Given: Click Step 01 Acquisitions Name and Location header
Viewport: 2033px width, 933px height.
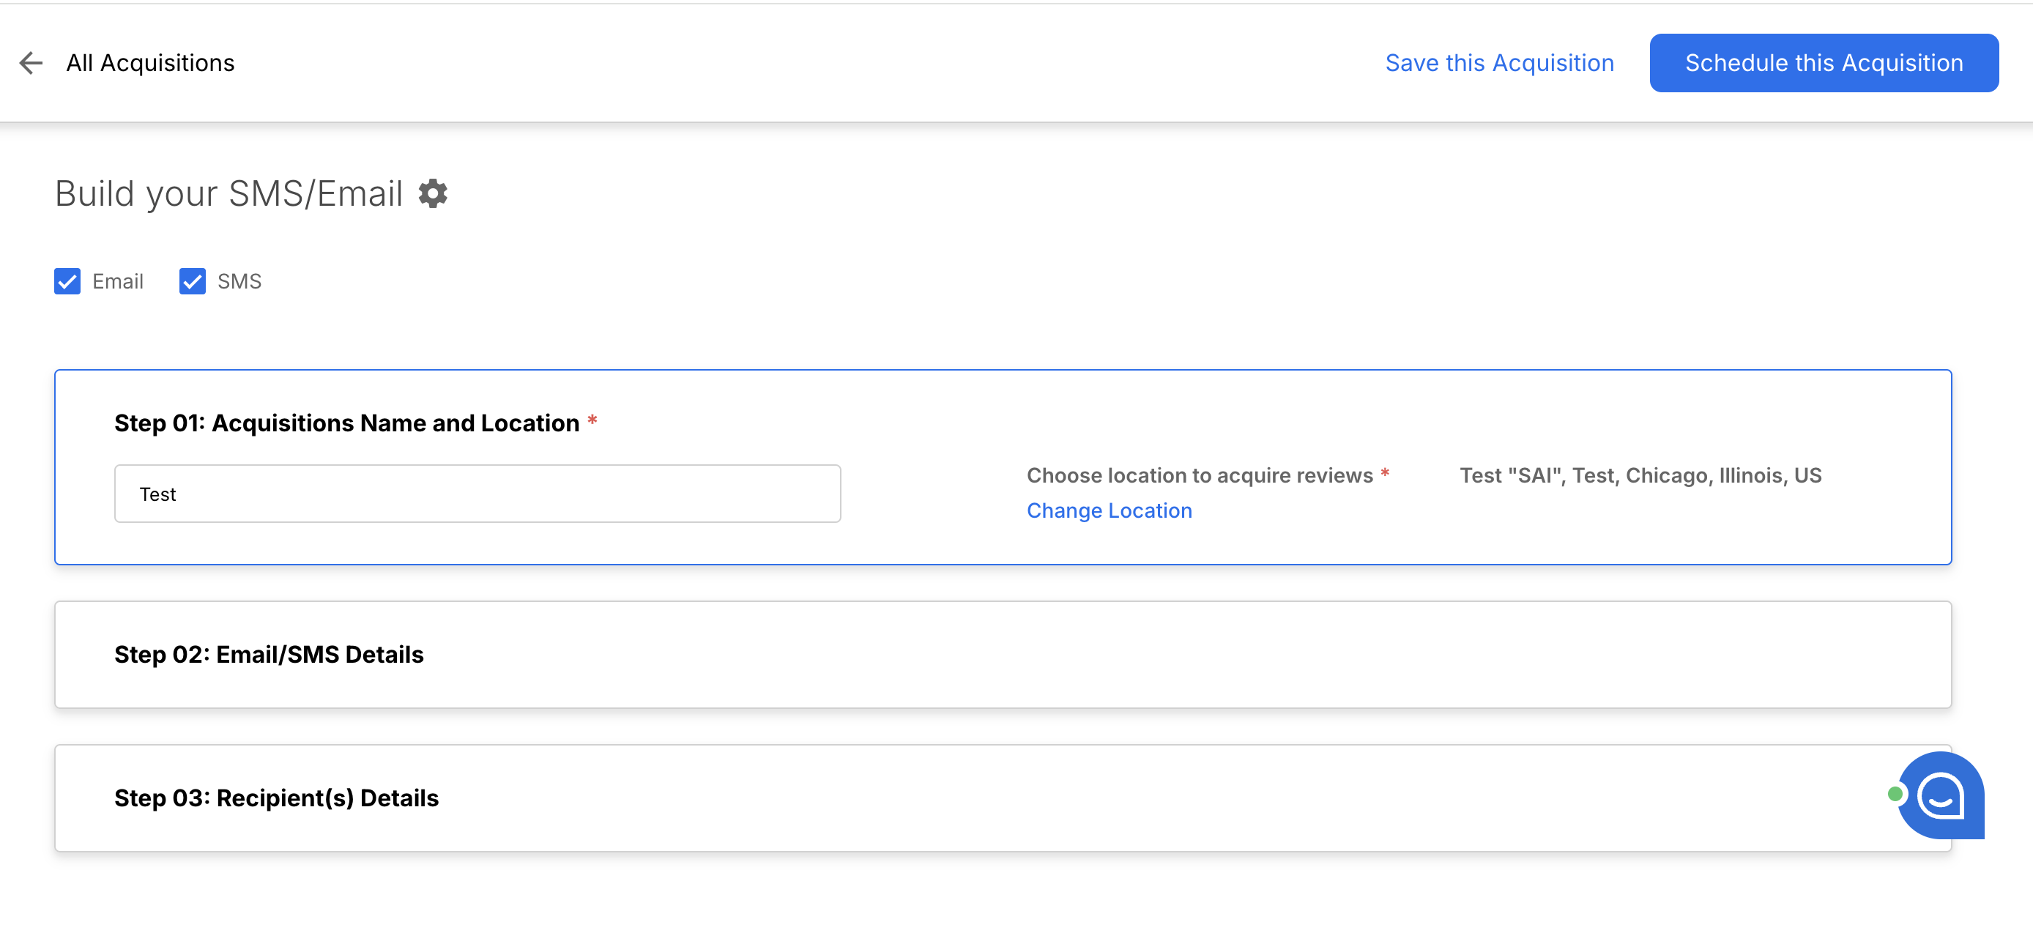Looking at the screenshot, I should (346, 423).
